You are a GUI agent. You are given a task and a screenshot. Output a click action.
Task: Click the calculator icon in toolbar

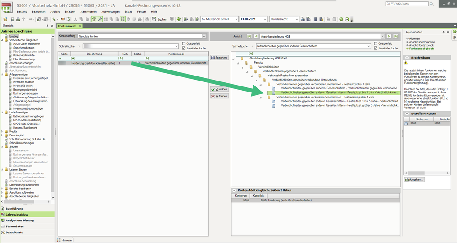click(x=315, y=19)
